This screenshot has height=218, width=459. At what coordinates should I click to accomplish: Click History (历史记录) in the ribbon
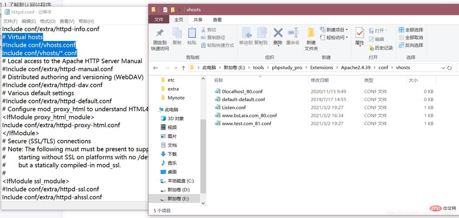click(380, 48)
